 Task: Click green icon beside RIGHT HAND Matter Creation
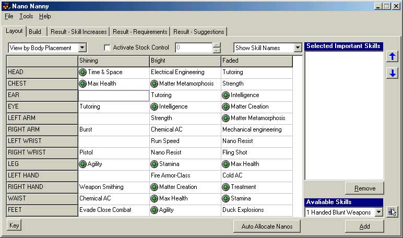click(x=154, y=187)
